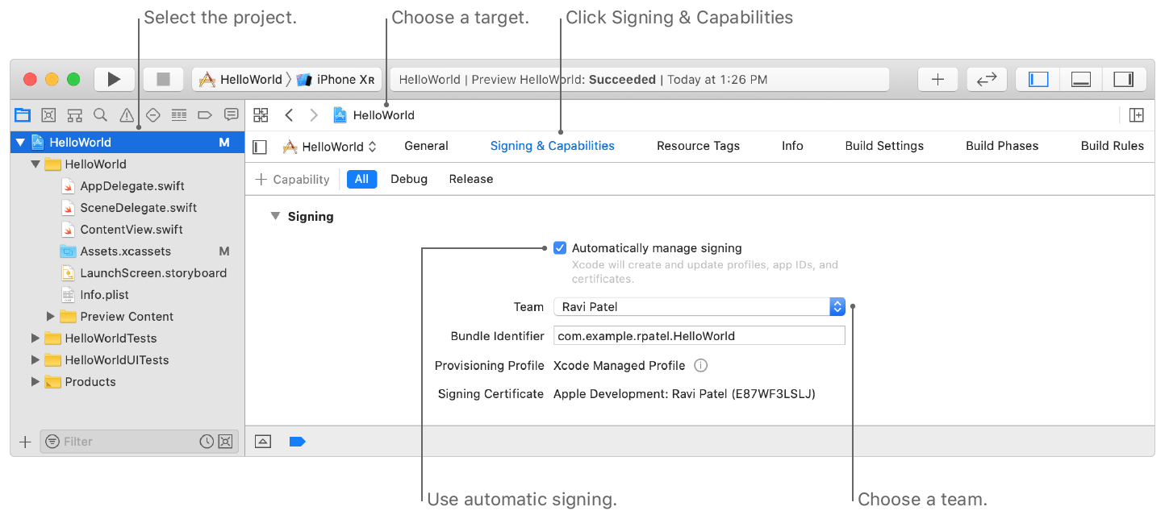Open the Source Control navigator
This screenshot has height=519, width=1165.
[48, 115]
